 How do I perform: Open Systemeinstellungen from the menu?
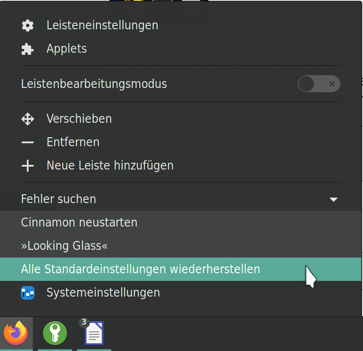104,292
